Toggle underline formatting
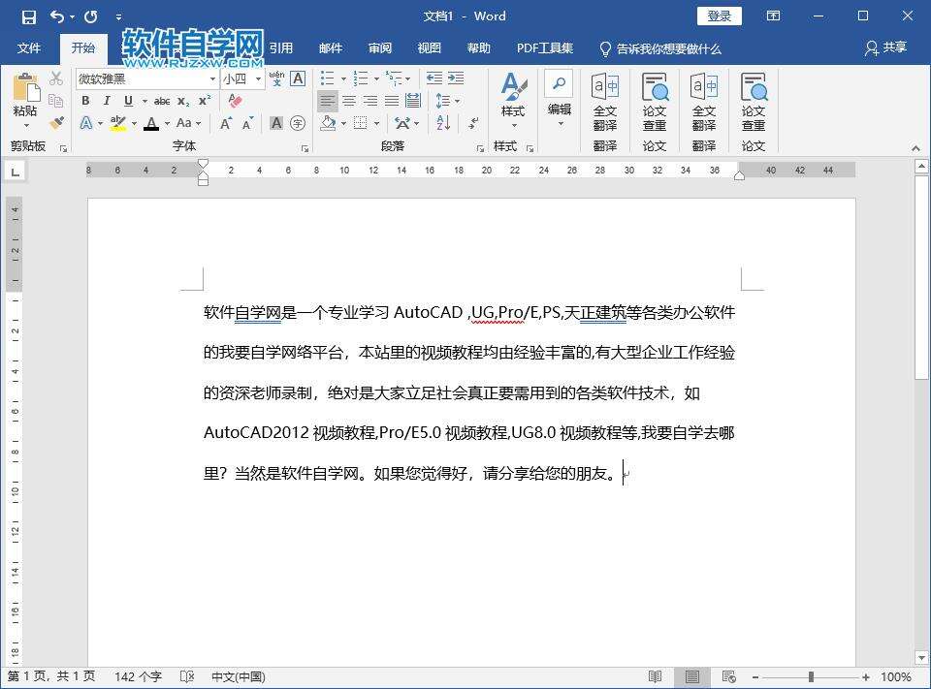931x689 pixels. point(128,101)
